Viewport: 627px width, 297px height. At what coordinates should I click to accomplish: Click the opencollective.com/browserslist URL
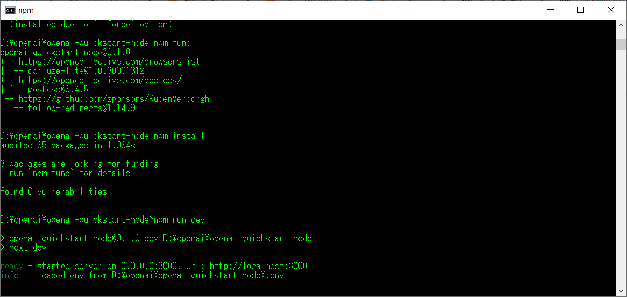click(x=109, y=61)
